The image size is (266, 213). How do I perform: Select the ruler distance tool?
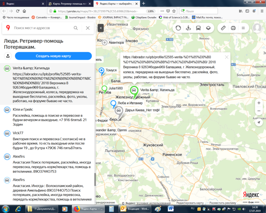point(223,28)
